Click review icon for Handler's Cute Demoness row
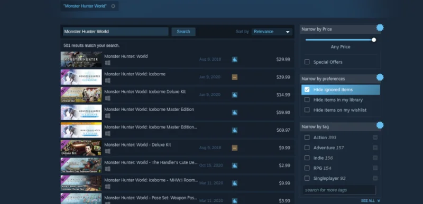Screen dimensions: 423x204 (x=235, y=166)
